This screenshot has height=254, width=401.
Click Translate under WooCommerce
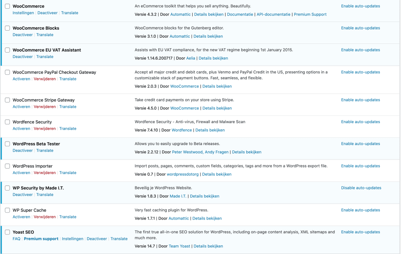[70, 13]
